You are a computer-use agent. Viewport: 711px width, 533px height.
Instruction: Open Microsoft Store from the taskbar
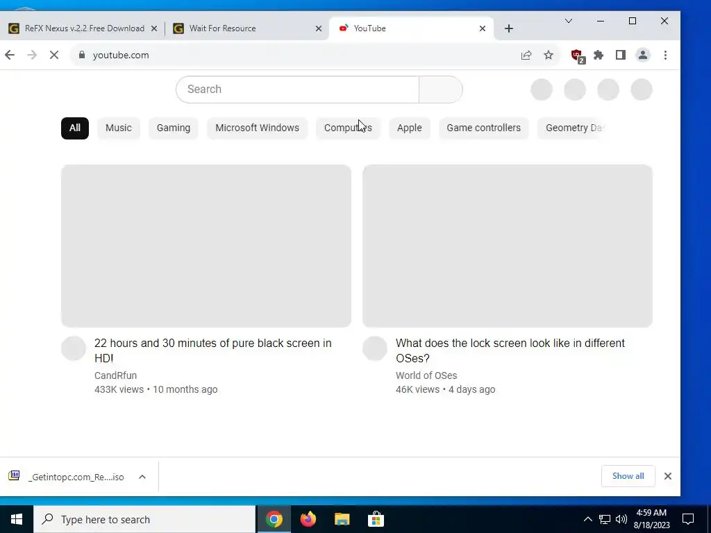coord(376,519)
